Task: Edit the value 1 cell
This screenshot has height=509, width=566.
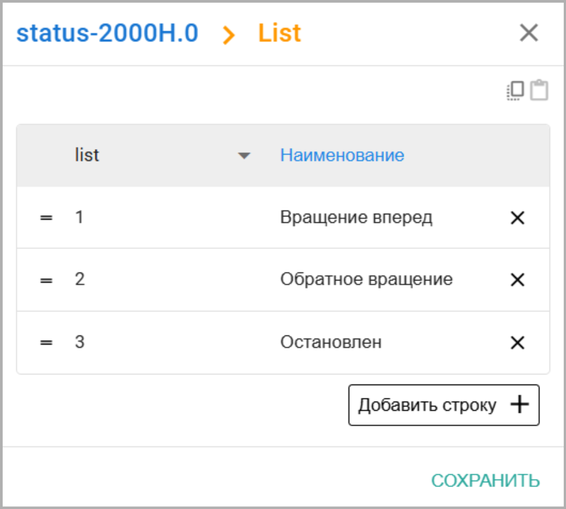Action: coord(79,217)
